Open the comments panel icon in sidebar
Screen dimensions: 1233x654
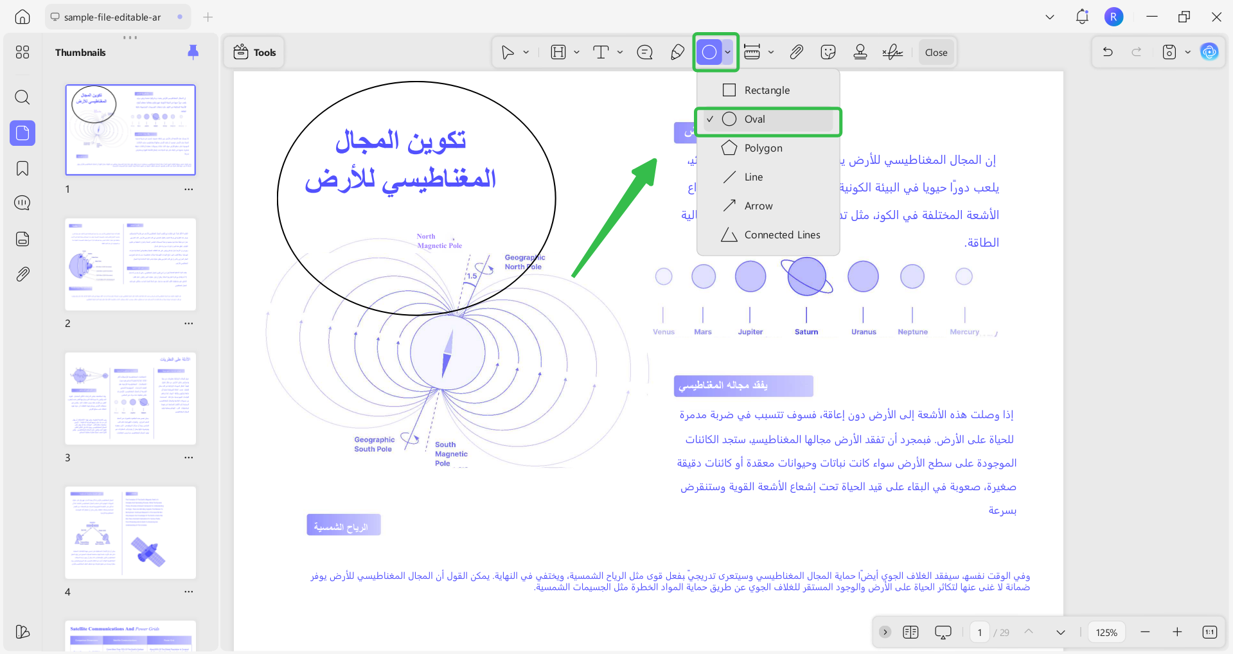click(22, 203)
